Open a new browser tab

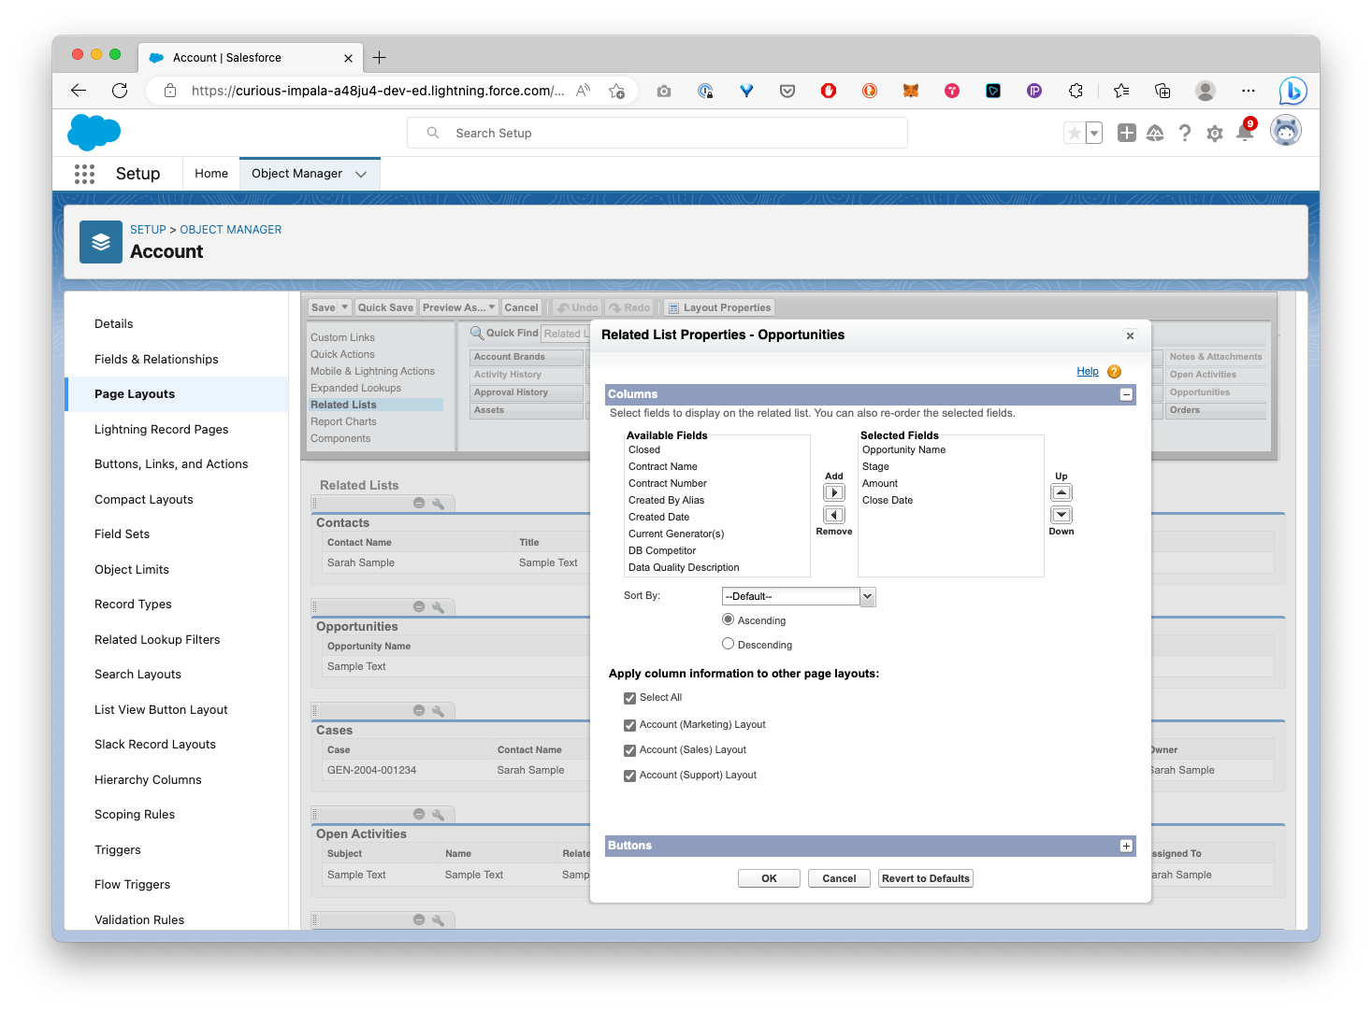(x=379, y=58)
